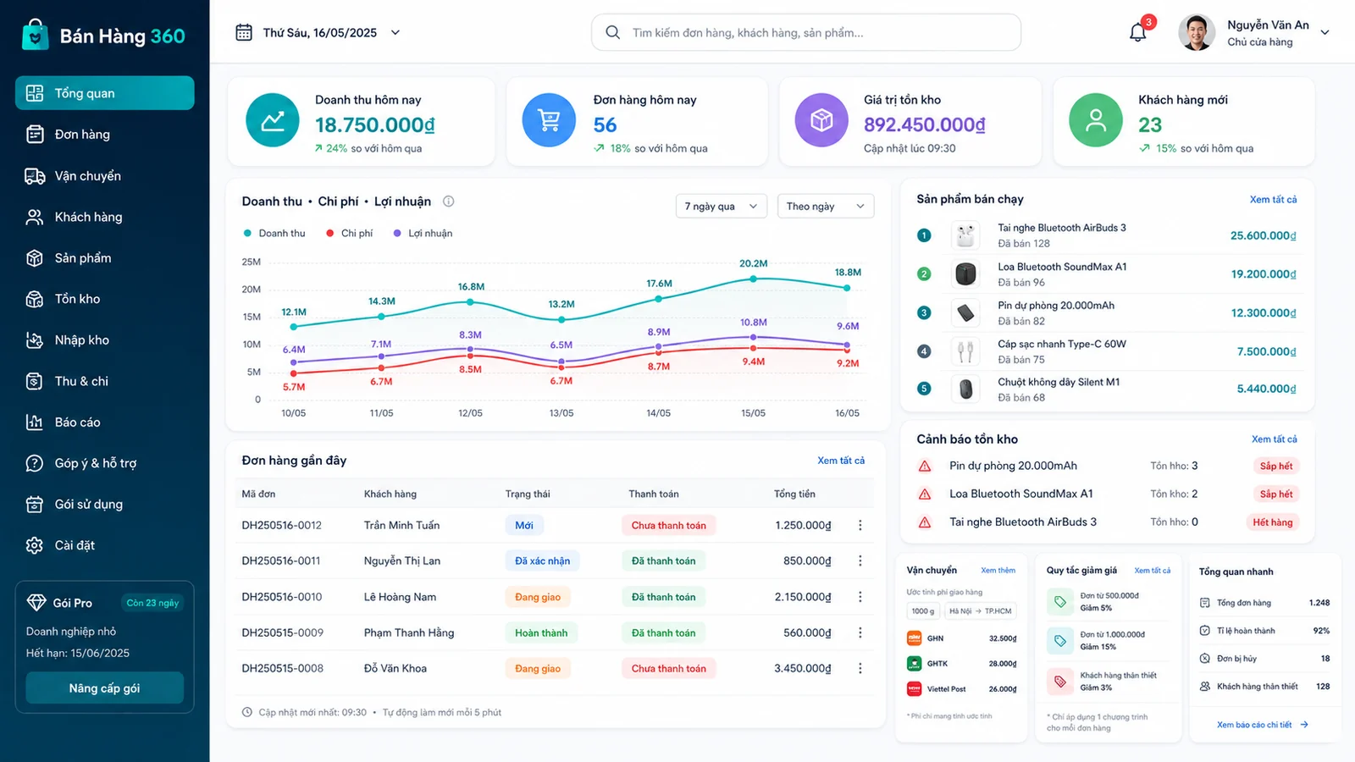
Task: Go to Đơn hàng in the sidebar
Action: pos(105,134)
